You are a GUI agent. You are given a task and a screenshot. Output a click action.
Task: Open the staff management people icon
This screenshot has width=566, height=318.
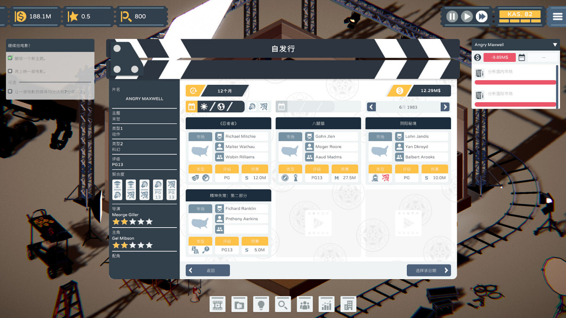[305, 304]
